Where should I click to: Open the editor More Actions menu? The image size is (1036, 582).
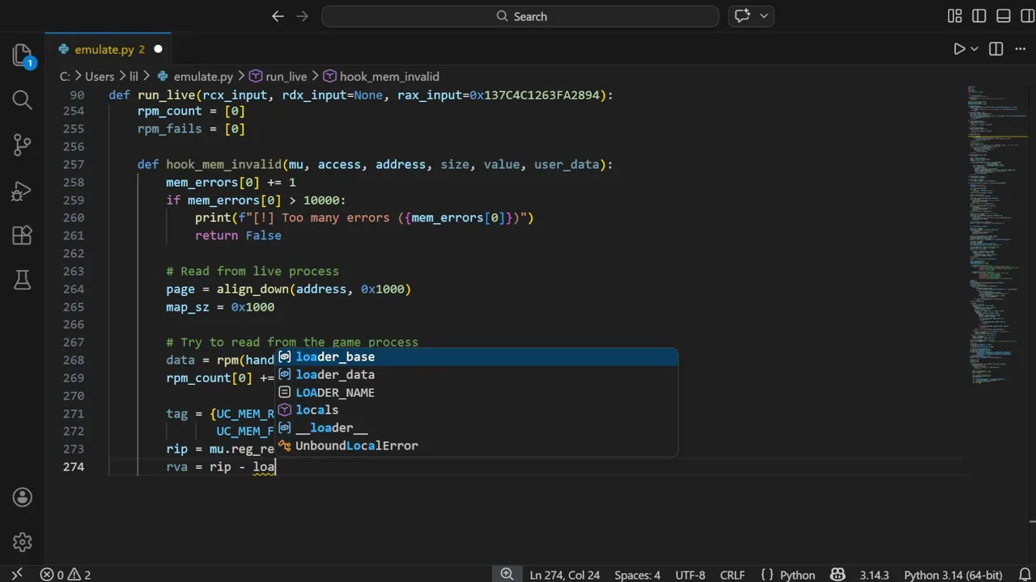pyautogui.click(x=1020, y=49)
